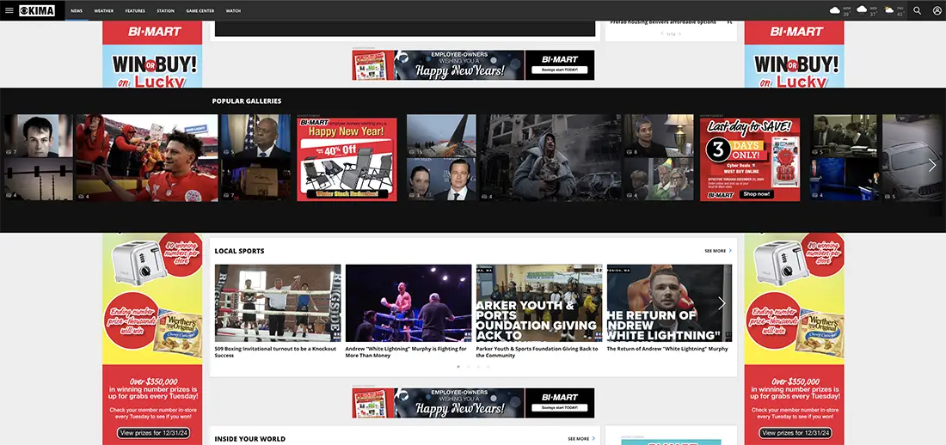Click Shop now! in 3 Days Only ad
This screenshot has width=946, height=445.
coord(758,194)
